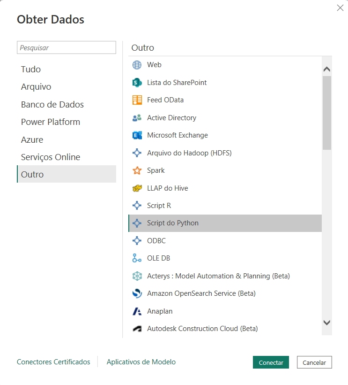The image size is (348, 385).
Task: Select the Outro category
Action: pos(67,174)
